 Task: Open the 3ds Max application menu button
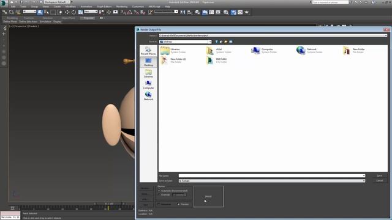[4, 3]
